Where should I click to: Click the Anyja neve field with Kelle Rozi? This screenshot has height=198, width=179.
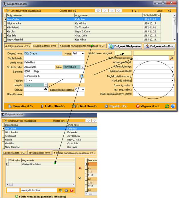point(54,63)
